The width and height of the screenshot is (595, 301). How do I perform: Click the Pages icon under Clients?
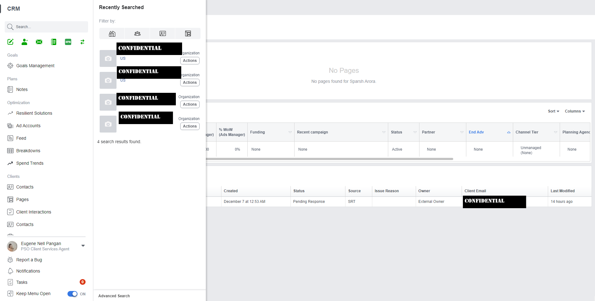click(x=10, y=199)
